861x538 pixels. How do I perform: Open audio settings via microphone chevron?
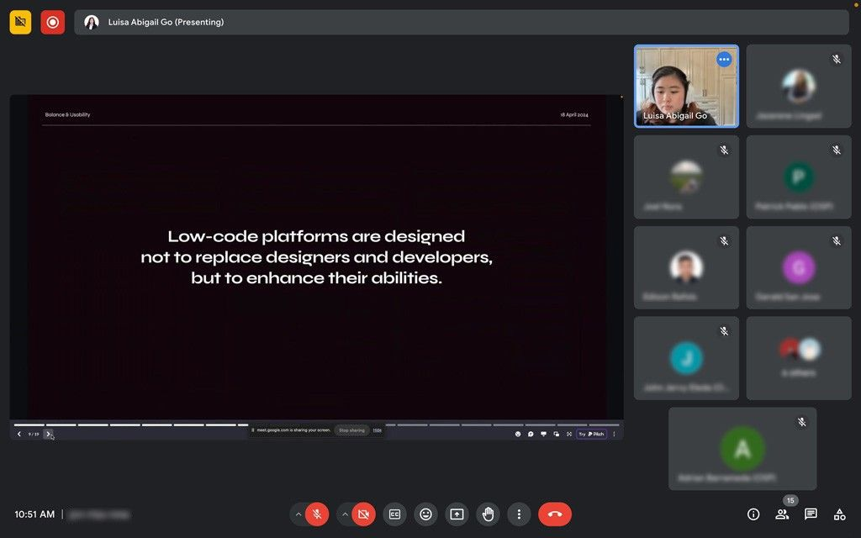pos(298,514)
